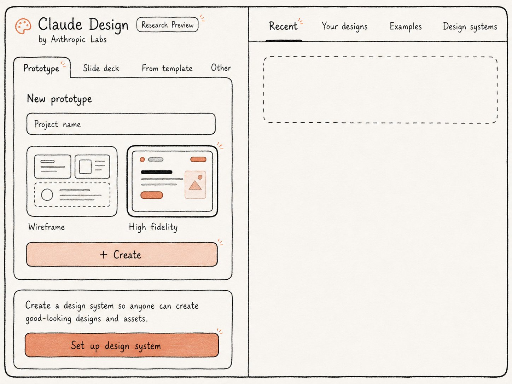Click the Research Preview badge
This screenshot has width=512, height=384.
click(x=167, y=25)
